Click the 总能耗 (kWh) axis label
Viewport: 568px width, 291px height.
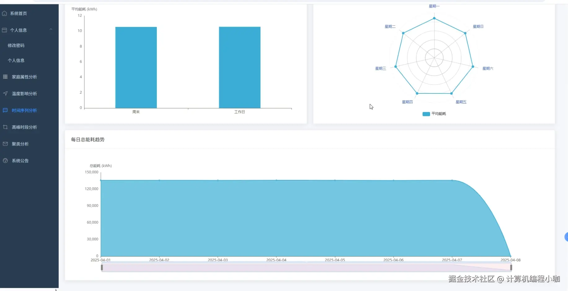(x=101, y=166)
